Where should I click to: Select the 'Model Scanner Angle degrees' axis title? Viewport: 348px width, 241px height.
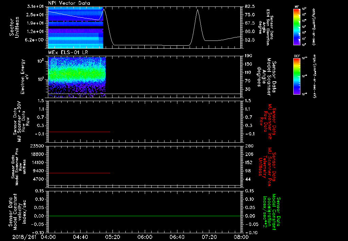[266, 77]
